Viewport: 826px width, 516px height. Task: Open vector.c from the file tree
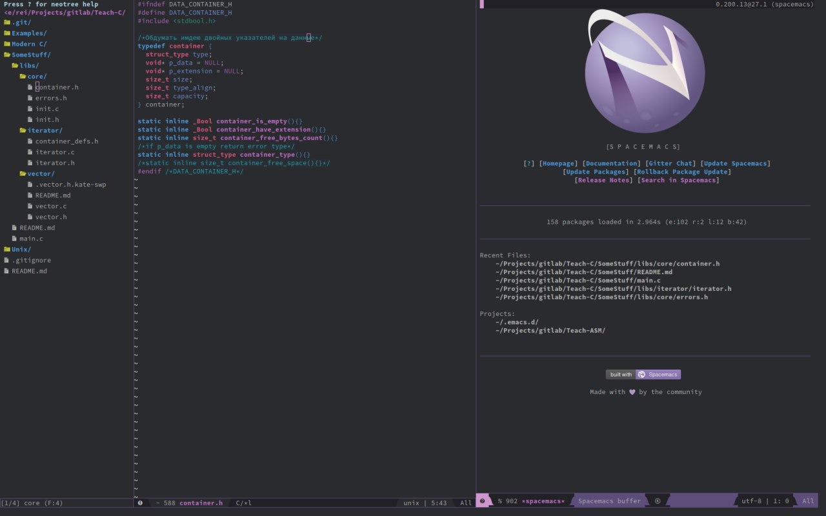tap(51, 206)
